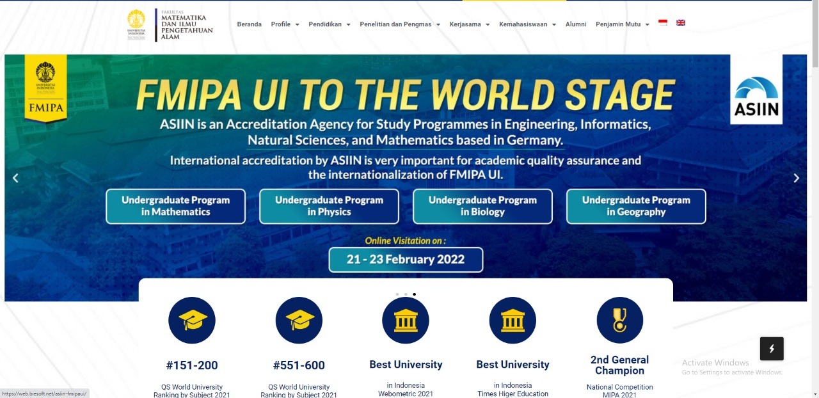Click the Fakultas Matematika dan Ilmu Pengetahuan Alam logo text
This screenshot has height=398, width=819.
click(x=187, y=26)
